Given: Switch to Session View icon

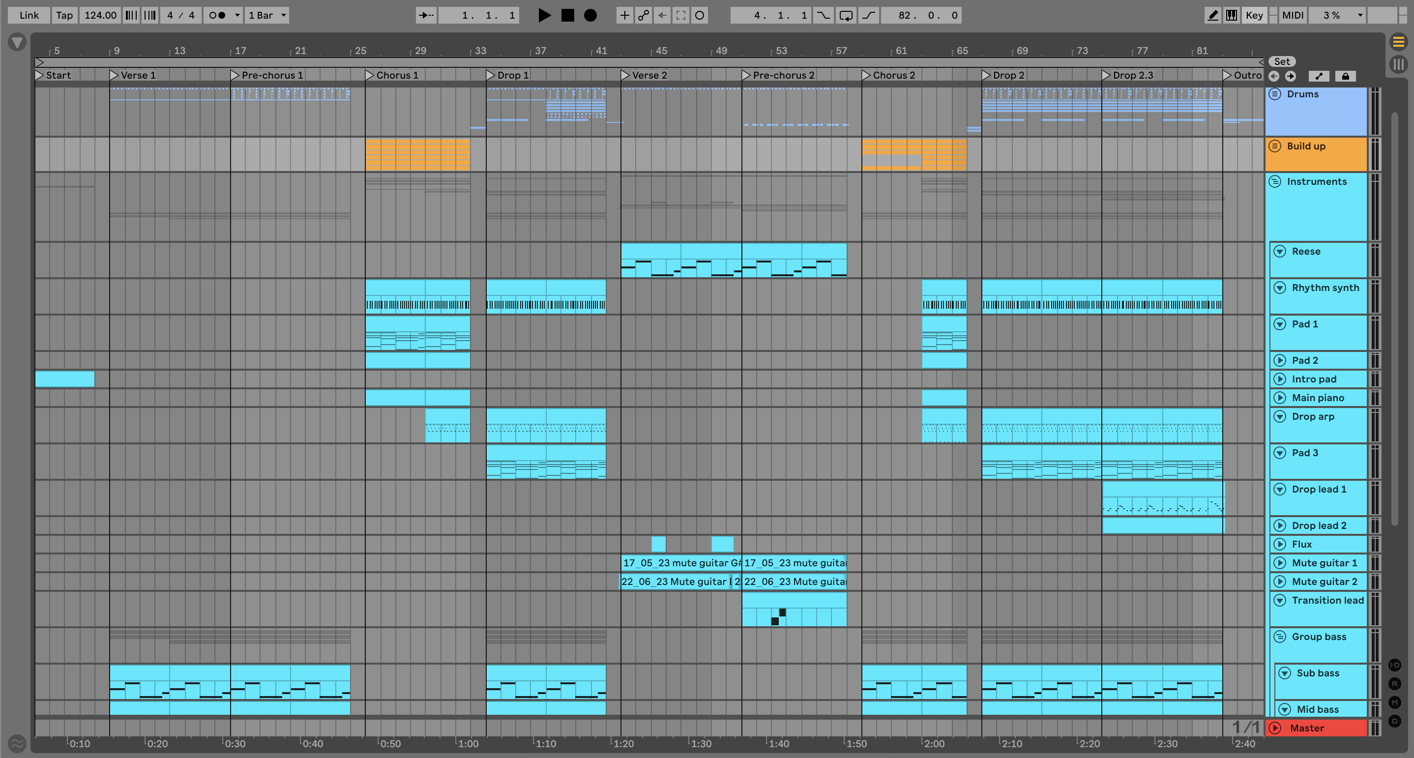Looking at the screenshot, I should point(1398,65).
